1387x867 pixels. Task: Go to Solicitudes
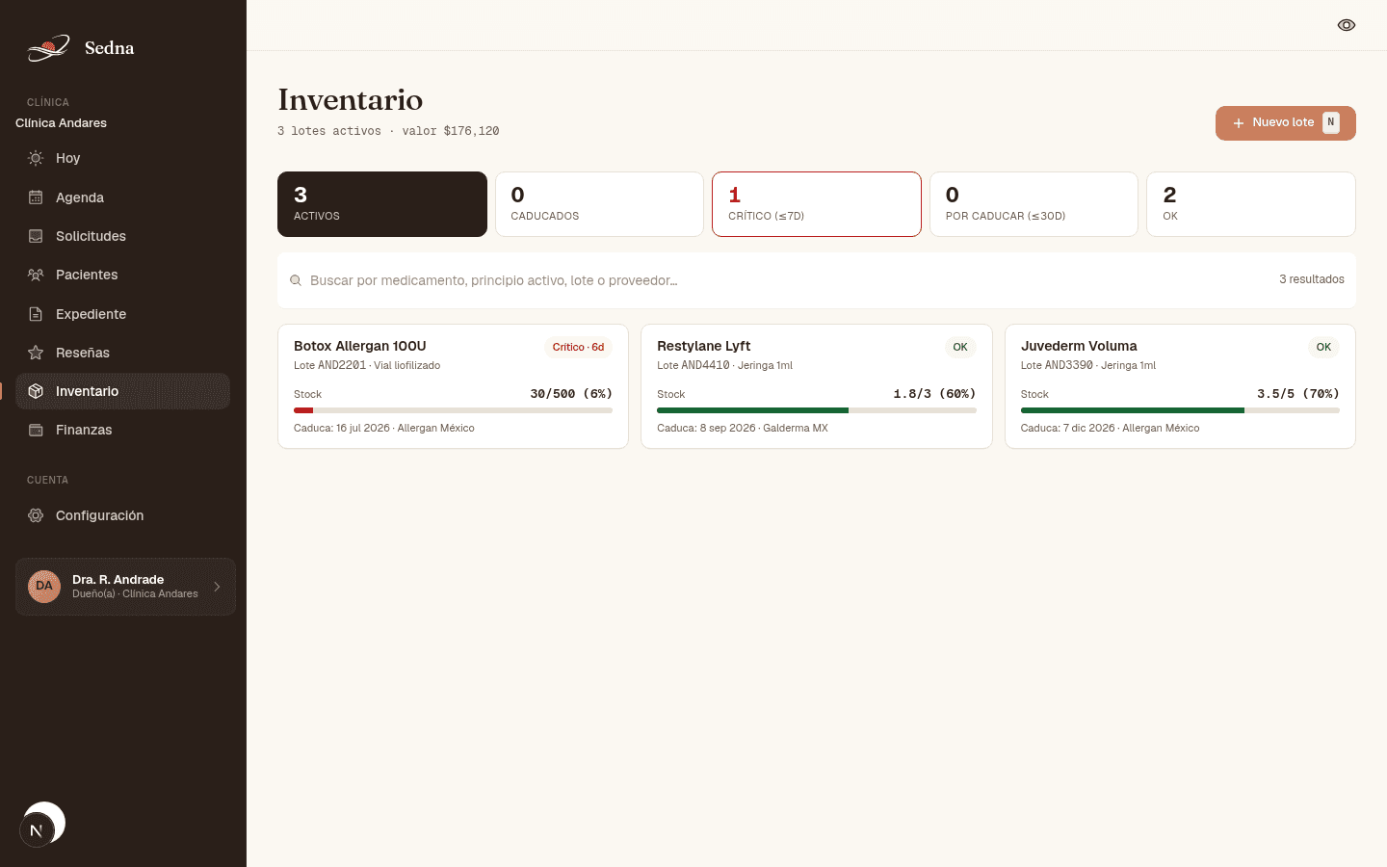[x=123, y=236]
